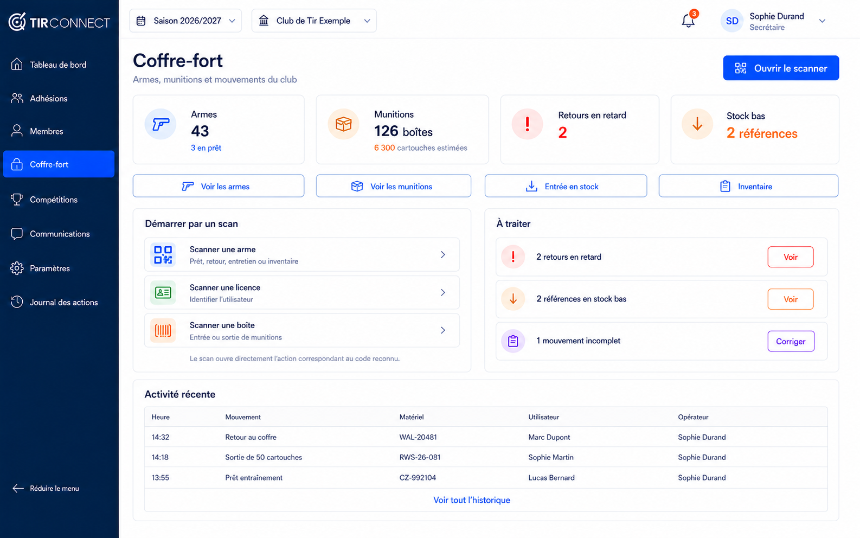Click Voir for 2 références en stock bas
The height and width of the screenshot is (538, 860).
point(791,299)
